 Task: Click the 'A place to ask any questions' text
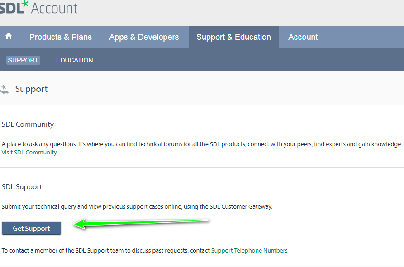point(202,144)
